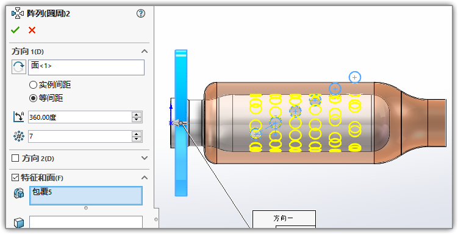Increase the angle value spinner

(137, 114)
